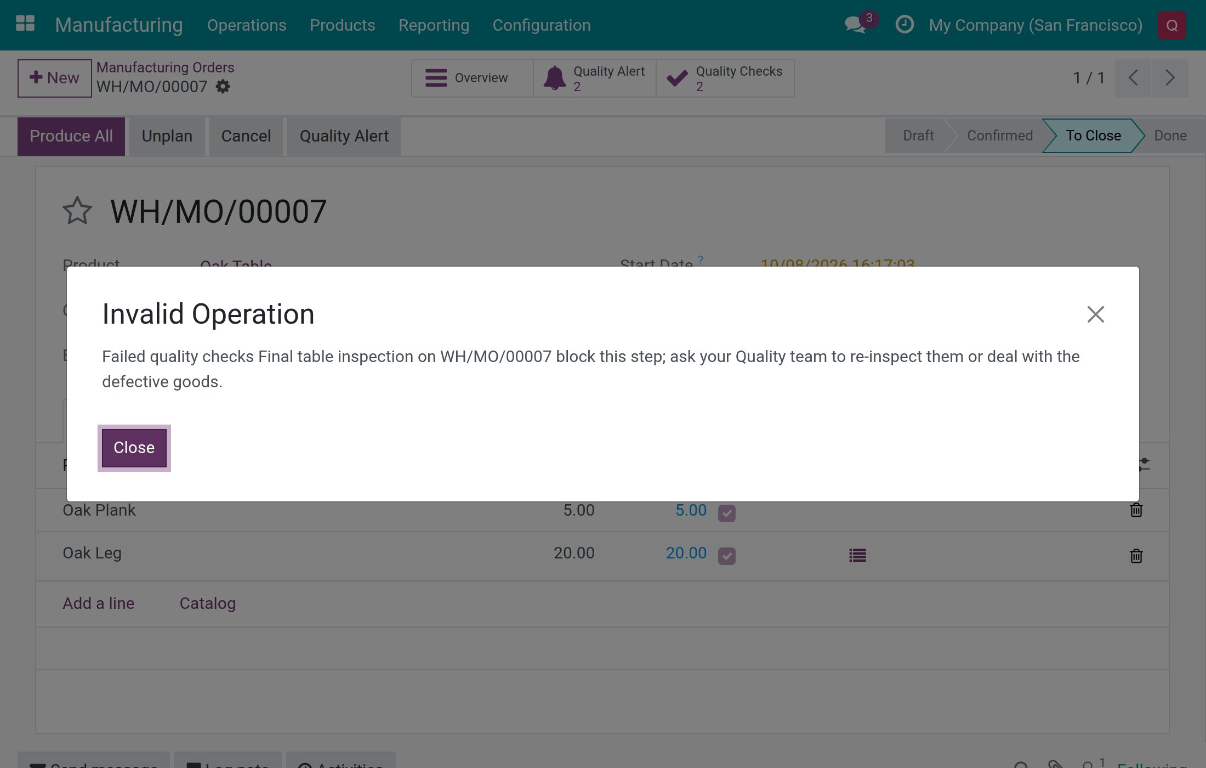Delete the Oak Plank component line
Screen dimensions: 1206x768
click(x=1136, y=510)
